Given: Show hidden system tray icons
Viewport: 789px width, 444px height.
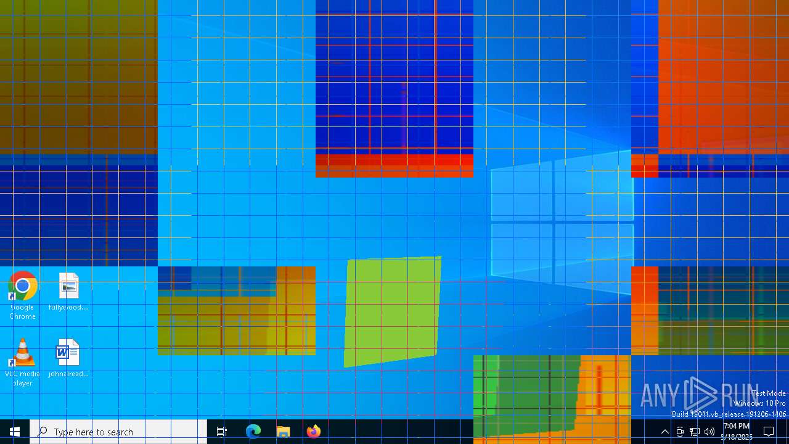Looking at the screenshot, I should pyautogui.click(x=664, y=432).
